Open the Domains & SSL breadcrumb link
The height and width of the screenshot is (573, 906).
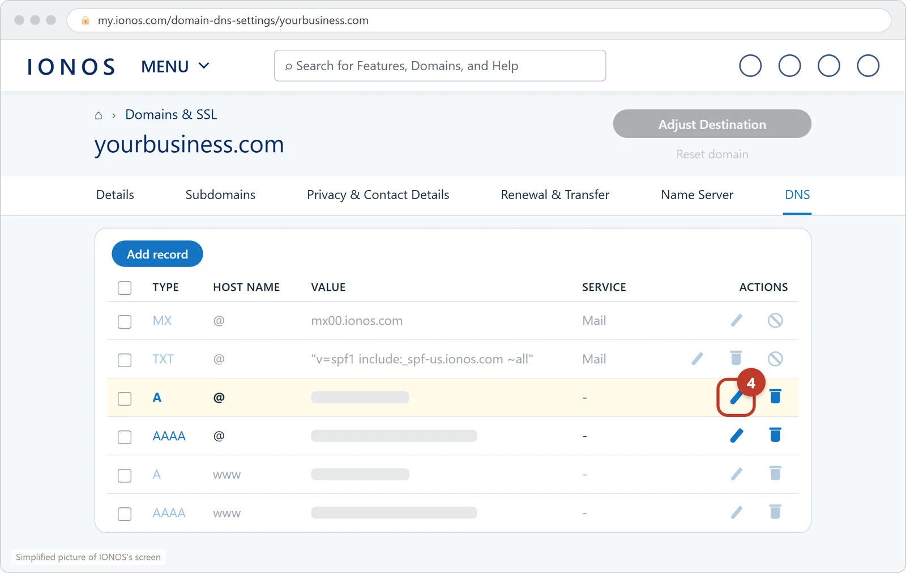pyautogui.click(x=171, y=115)
